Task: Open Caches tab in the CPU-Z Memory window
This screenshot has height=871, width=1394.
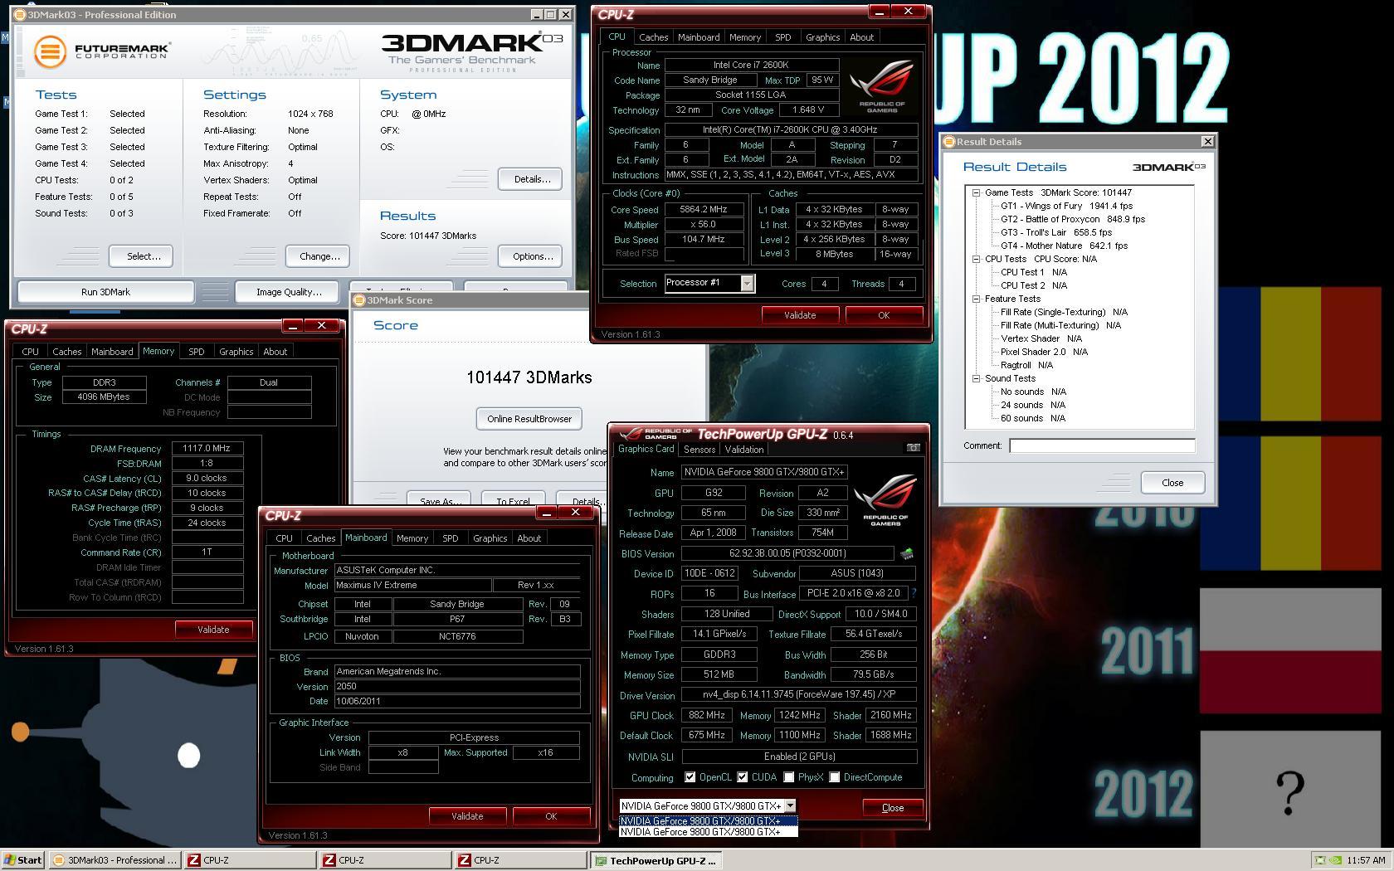Action: tap(66, 352)
